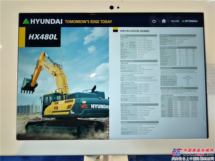Tap the Starting motor row label
This screenshot has width=215, height=161.
(x=124, y=56)
